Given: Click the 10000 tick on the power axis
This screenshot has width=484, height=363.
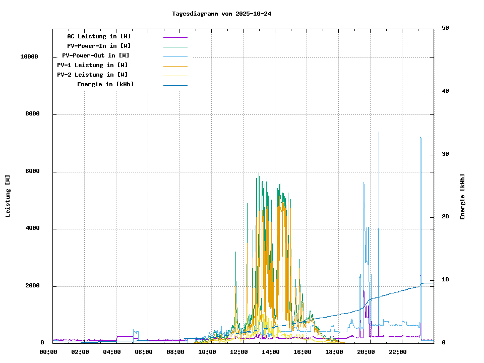Looking at the screenshot, I should coord(29,57).
